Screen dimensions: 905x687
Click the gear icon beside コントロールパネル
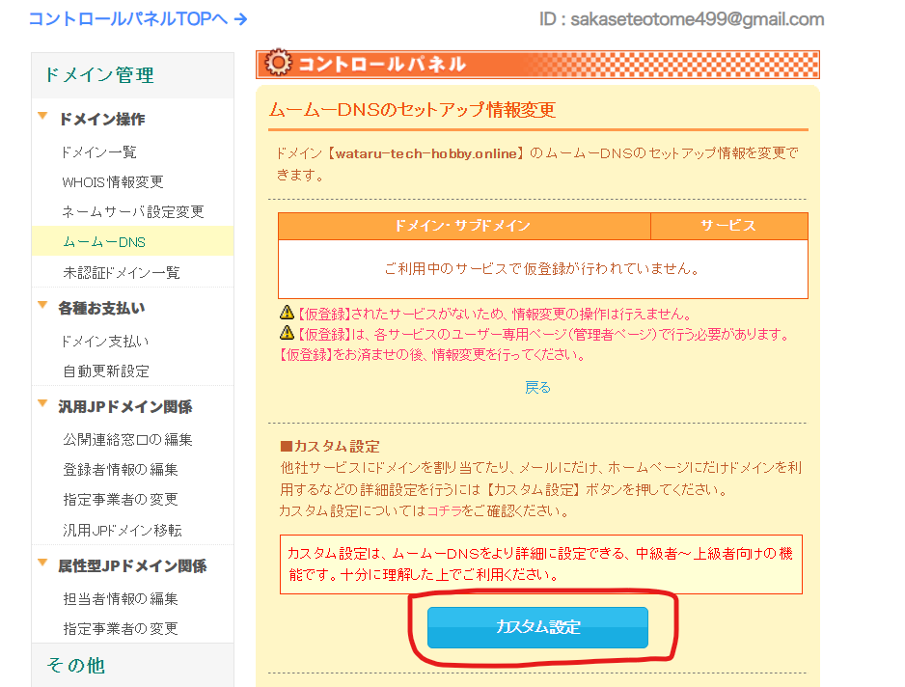(278, 65)
